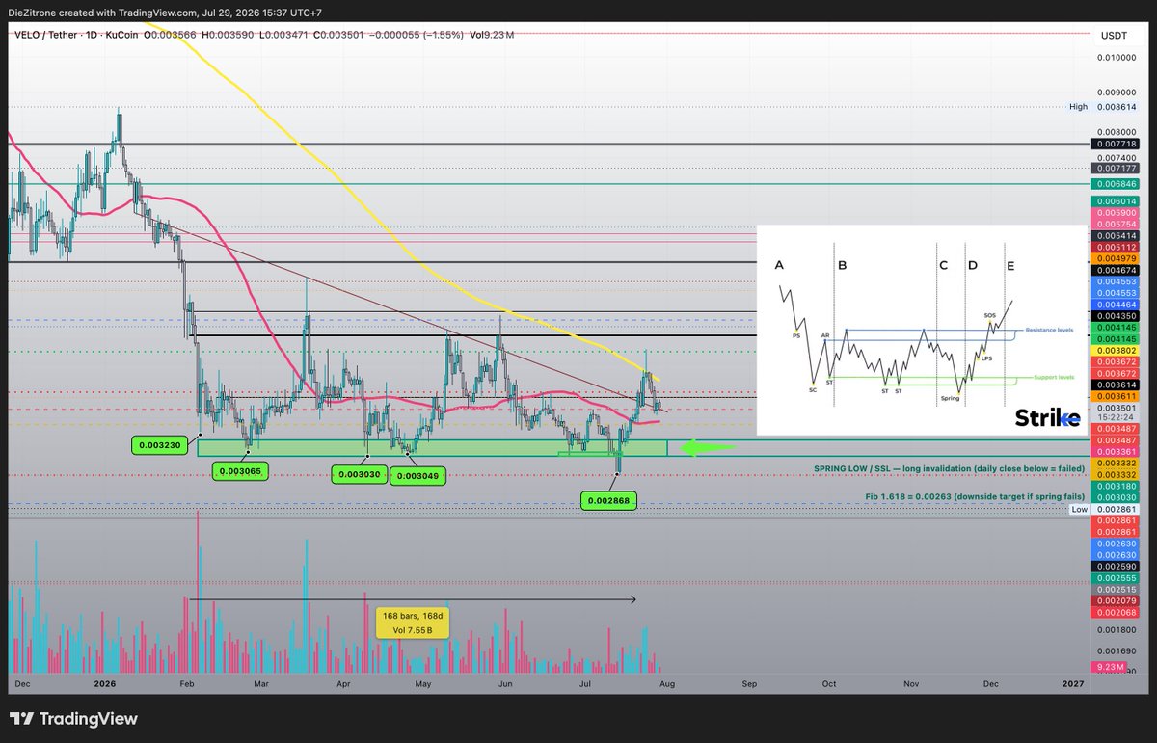Click the Strike logo in the schematic inset
The image size is (1157, 743).
click(x=1047, y=417)
